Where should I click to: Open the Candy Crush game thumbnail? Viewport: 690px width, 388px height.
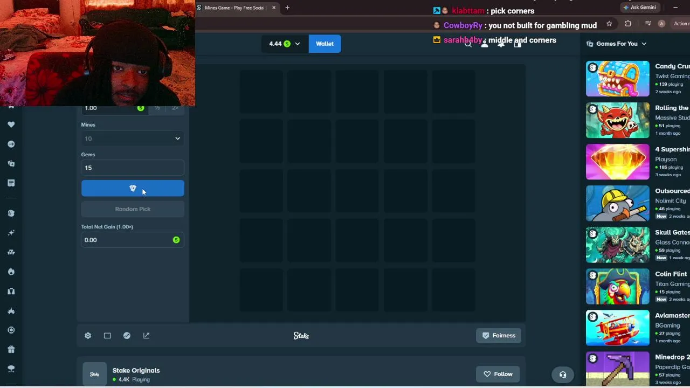[x=618, y=79]
